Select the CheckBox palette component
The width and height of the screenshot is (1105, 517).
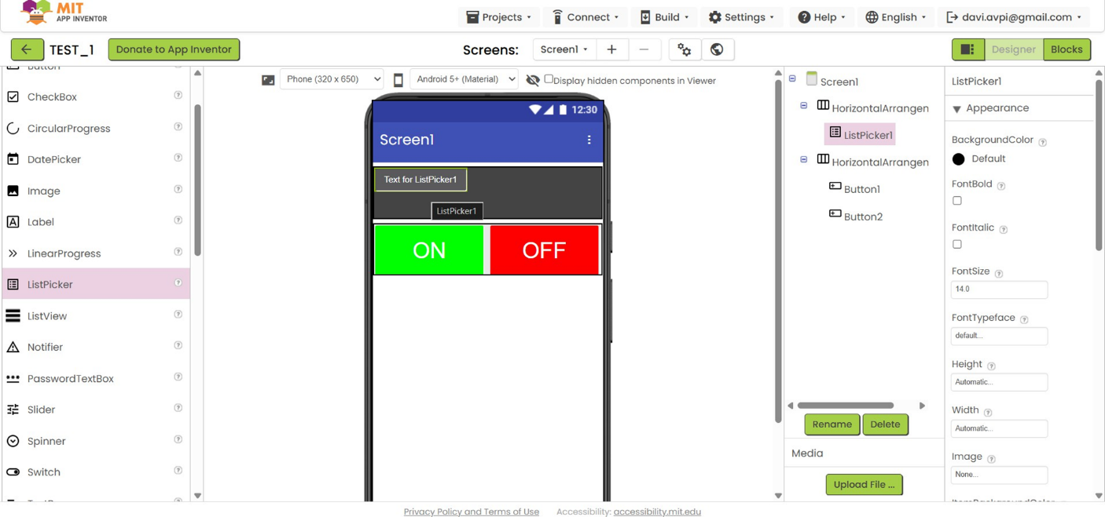pos(96,96)
